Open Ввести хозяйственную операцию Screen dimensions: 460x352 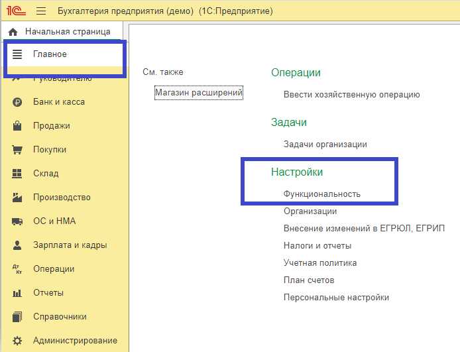351,95
